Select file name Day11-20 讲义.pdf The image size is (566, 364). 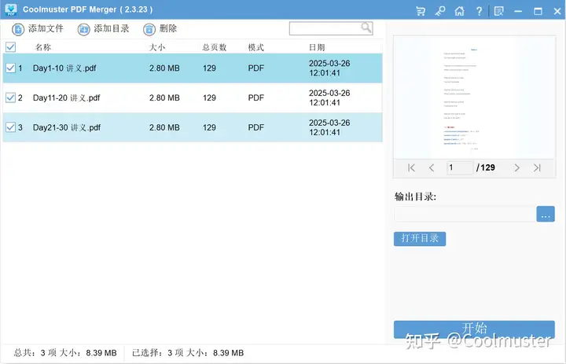pyautogui.click(x=66, y=97)
